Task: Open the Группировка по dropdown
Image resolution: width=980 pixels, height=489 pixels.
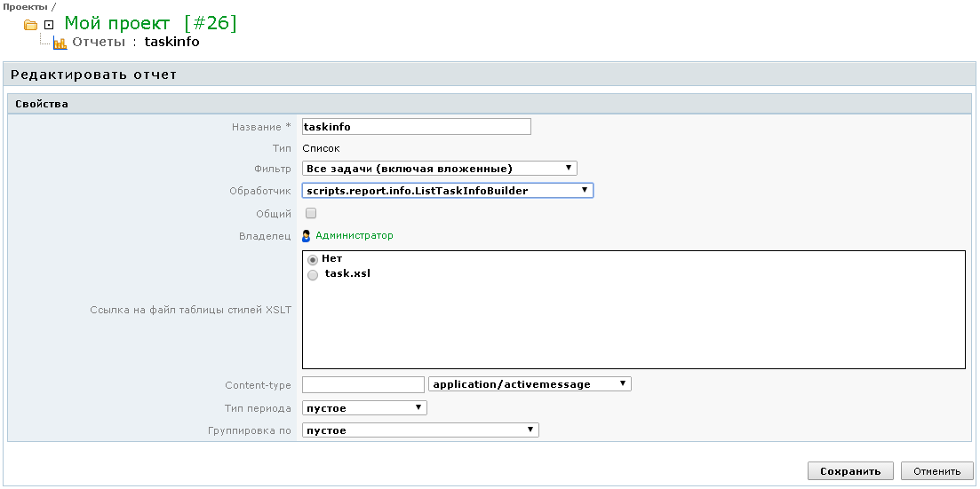Action: [420, 430]
